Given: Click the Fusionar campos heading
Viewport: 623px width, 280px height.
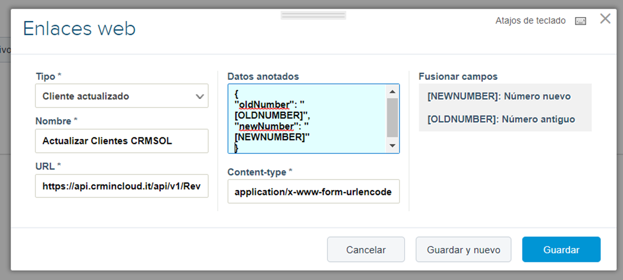Looking at the screenshot, I should [x=458, y=76].
